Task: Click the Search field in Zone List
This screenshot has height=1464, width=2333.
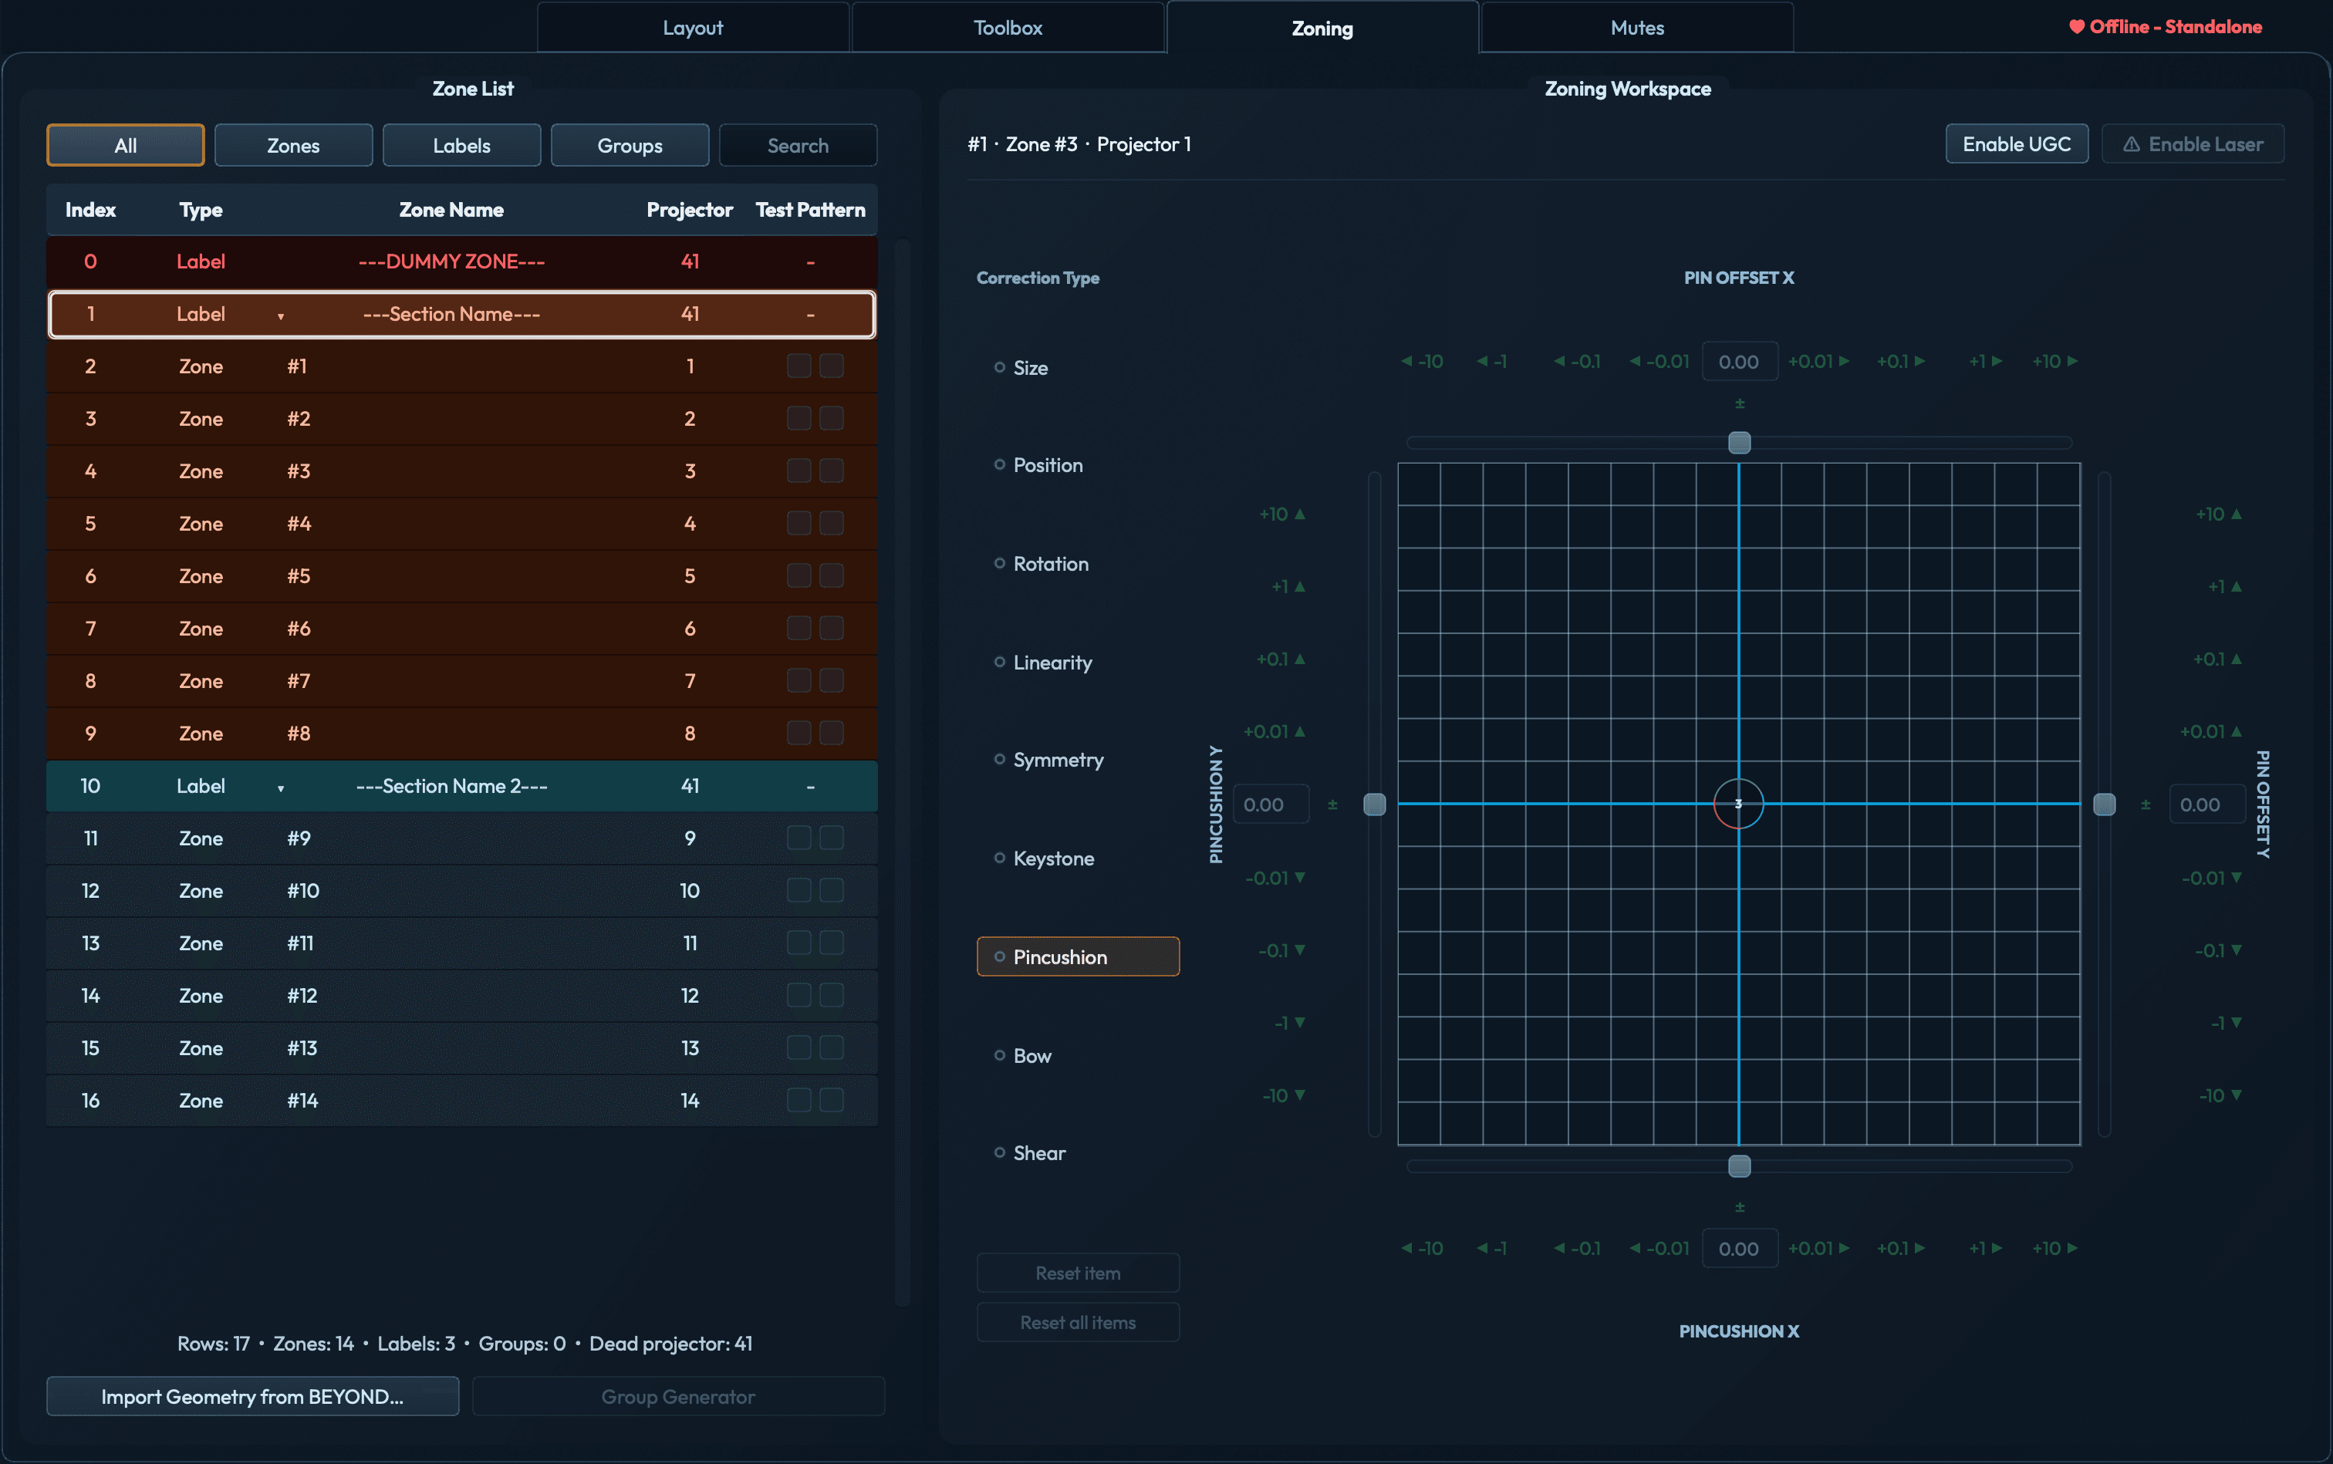Action: 798,145
